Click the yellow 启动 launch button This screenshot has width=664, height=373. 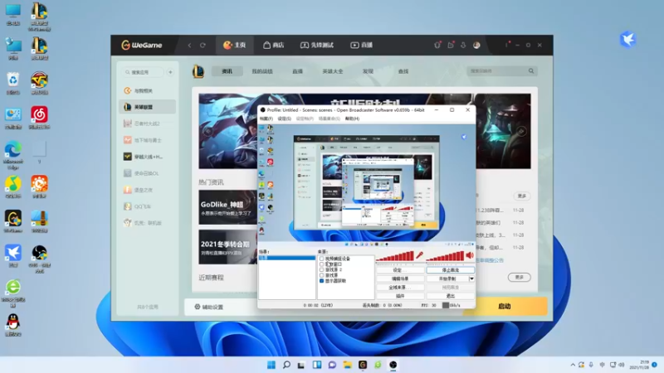[505, 306]
